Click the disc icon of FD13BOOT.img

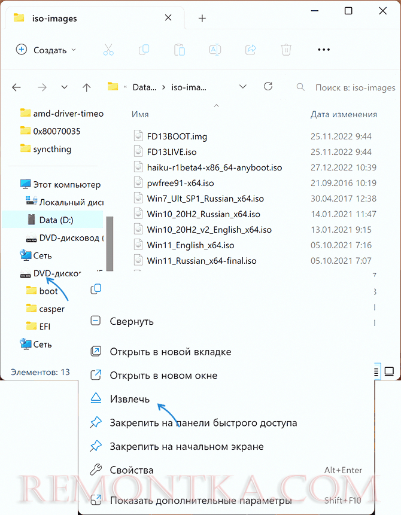[x=138, y=136]
